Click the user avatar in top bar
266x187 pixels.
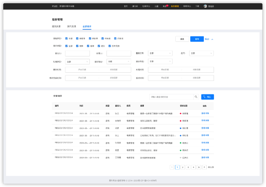click(205, 6)
